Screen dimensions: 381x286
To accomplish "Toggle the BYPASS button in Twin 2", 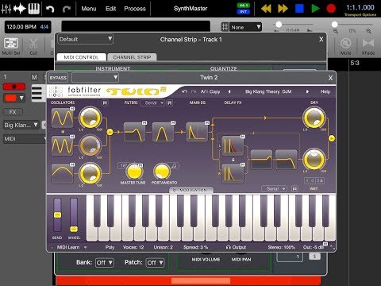I will 58,78.
